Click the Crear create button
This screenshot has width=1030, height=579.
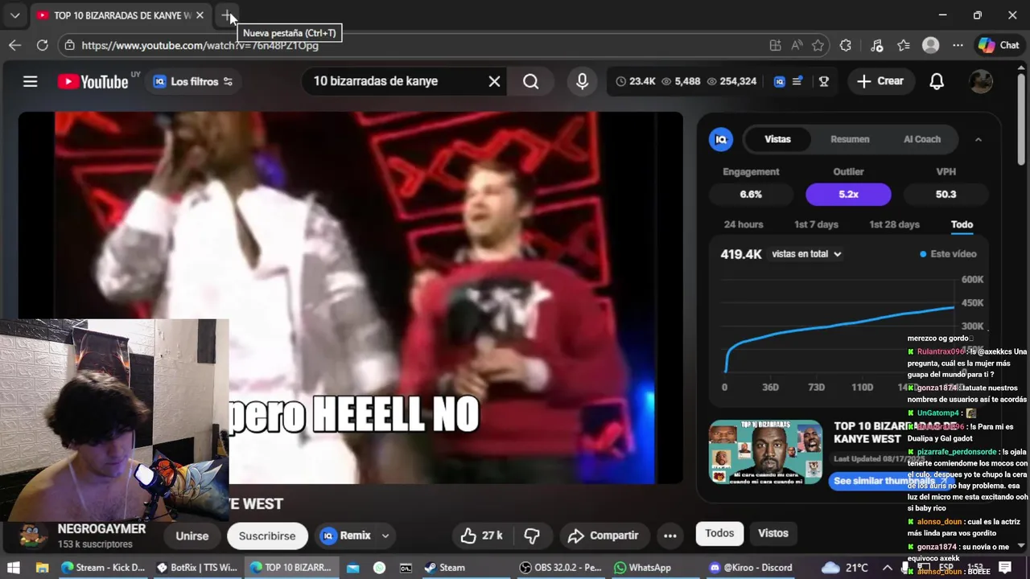[880, 81]
